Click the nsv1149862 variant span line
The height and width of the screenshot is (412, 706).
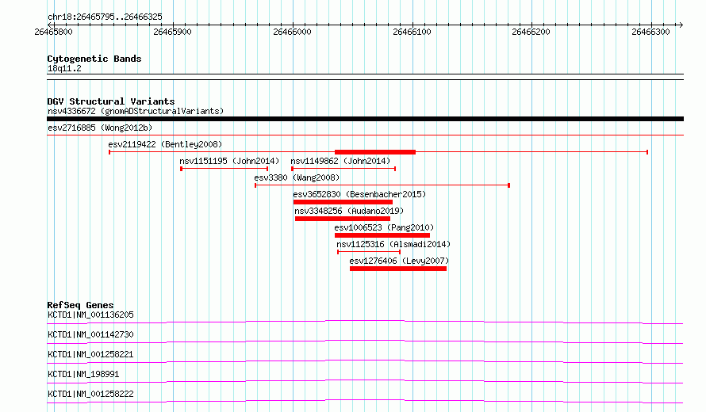[343, 169]
